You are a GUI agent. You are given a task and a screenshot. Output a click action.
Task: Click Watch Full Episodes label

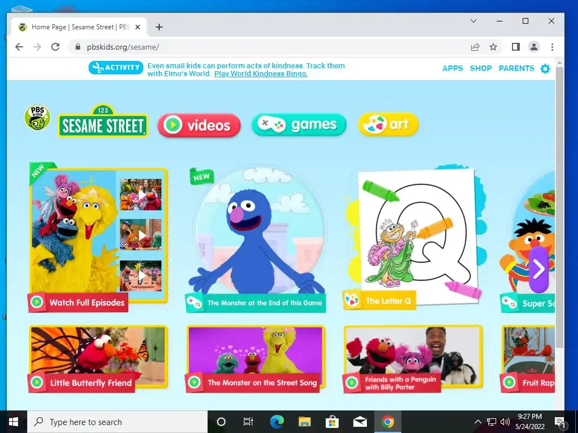(78, 303)
